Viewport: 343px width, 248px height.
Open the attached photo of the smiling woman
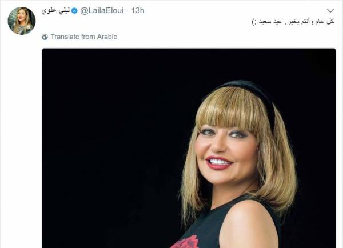click(x=189, y=148)
